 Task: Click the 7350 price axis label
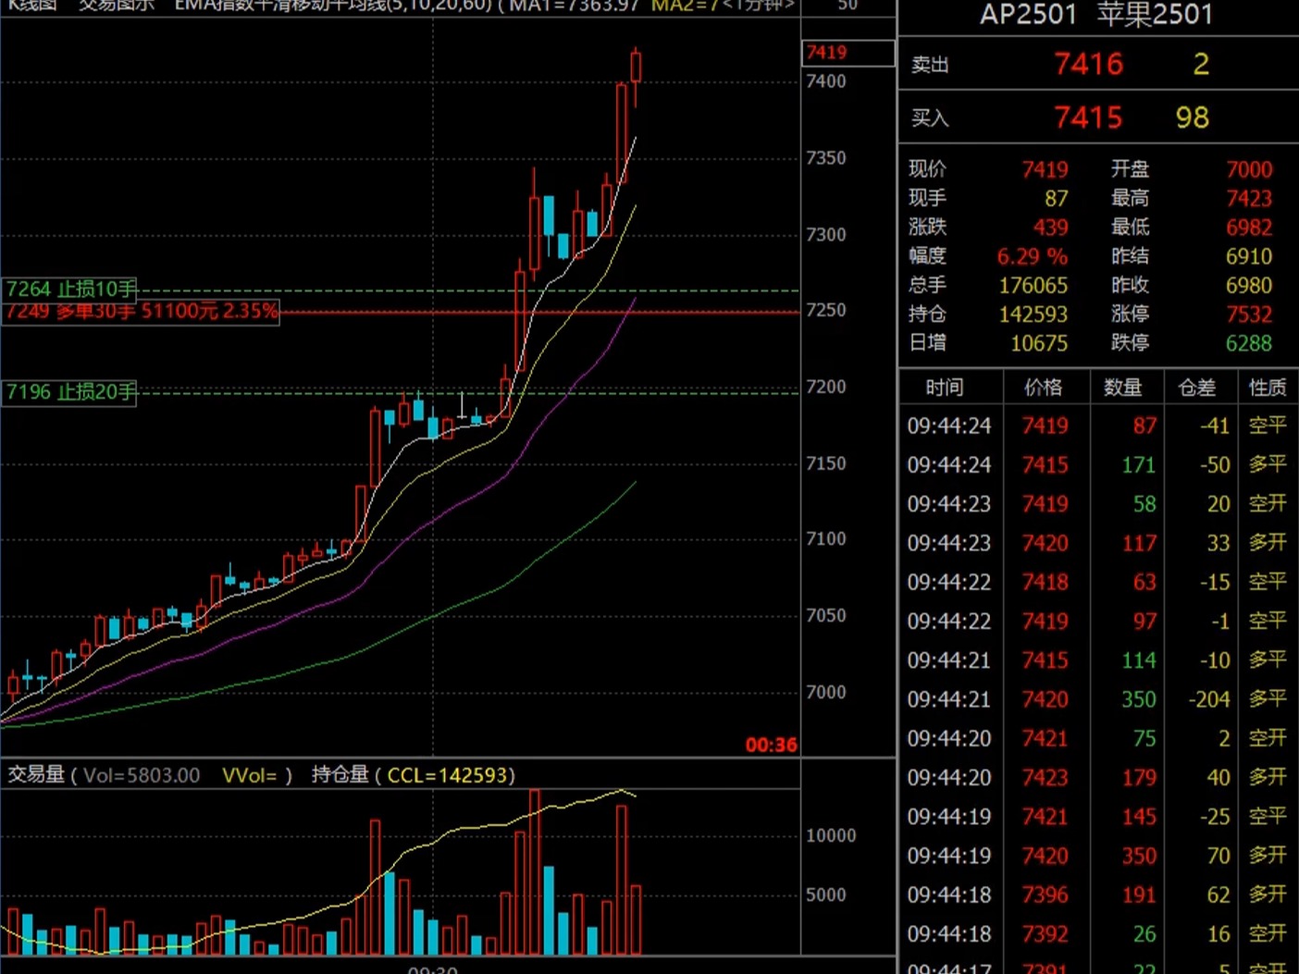pyautogui.click(x=826, y=158)
